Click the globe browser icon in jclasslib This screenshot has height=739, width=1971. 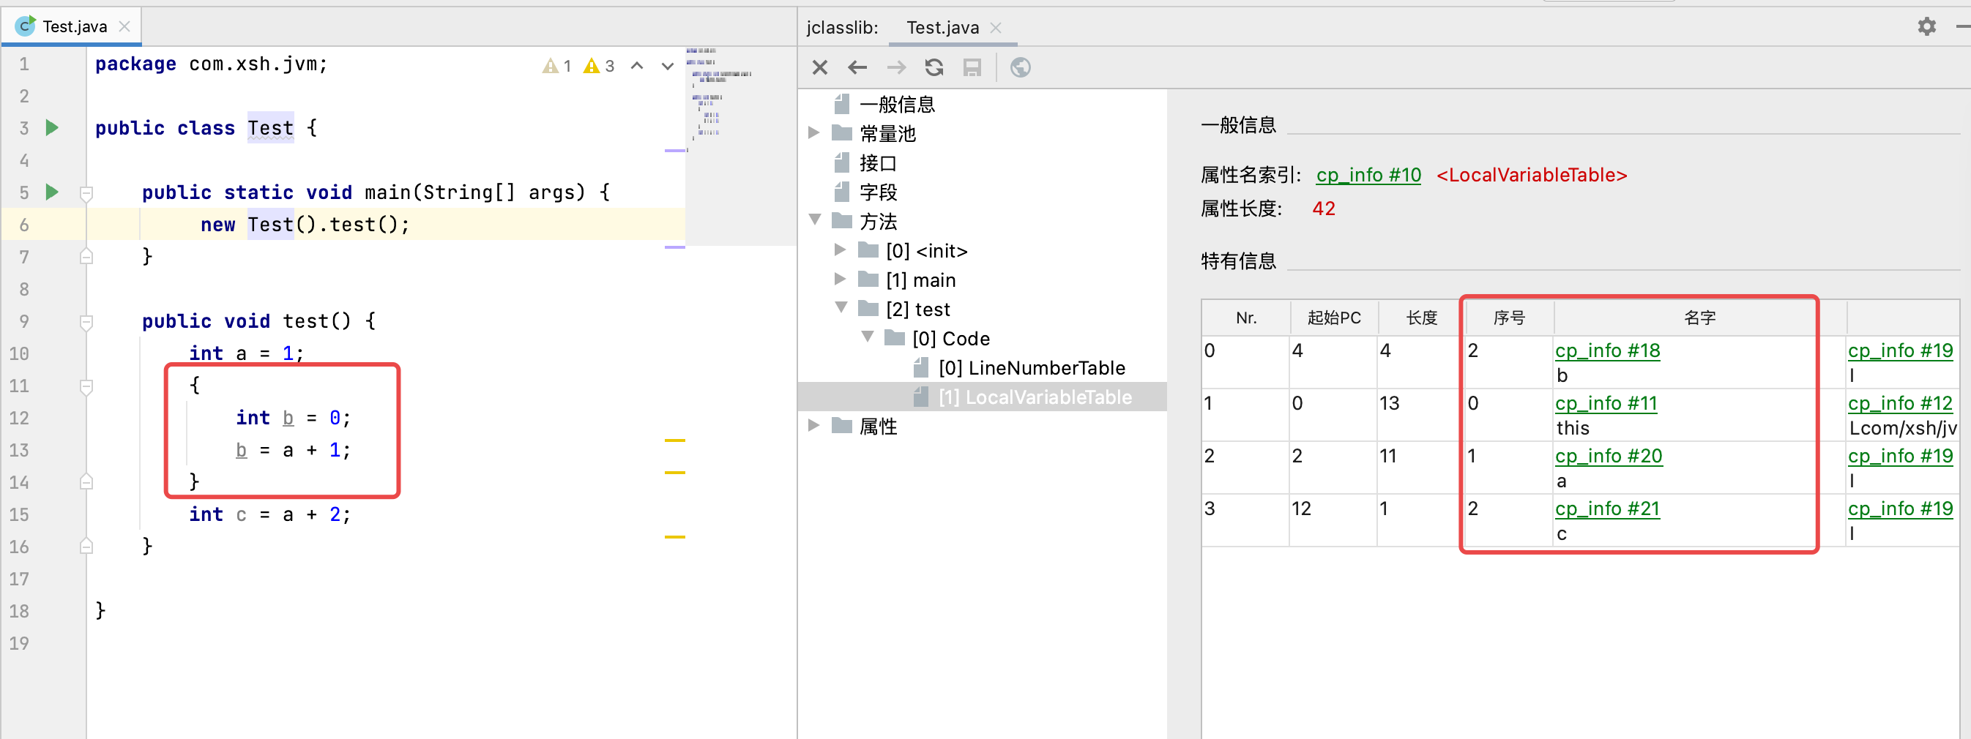pos(1020,67)
